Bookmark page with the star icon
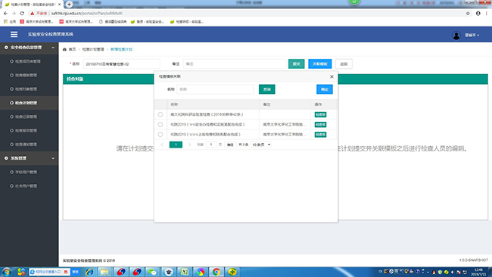This screenshot has width=492, height=277. point(468,13)
